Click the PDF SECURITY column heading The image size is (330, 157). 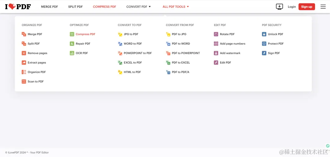[x=272, y=25]
